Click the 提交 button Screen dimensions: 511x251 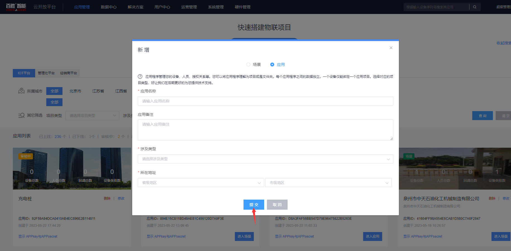254,205
